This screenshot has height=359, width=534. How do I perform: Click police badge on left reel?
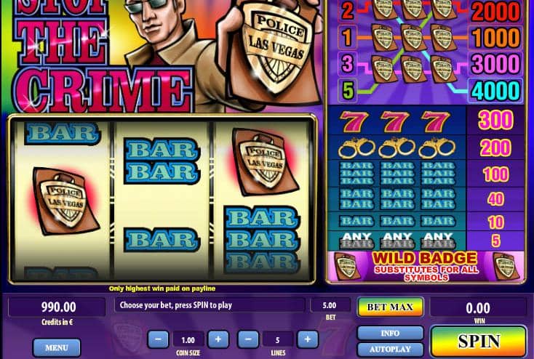pos(65,201)
